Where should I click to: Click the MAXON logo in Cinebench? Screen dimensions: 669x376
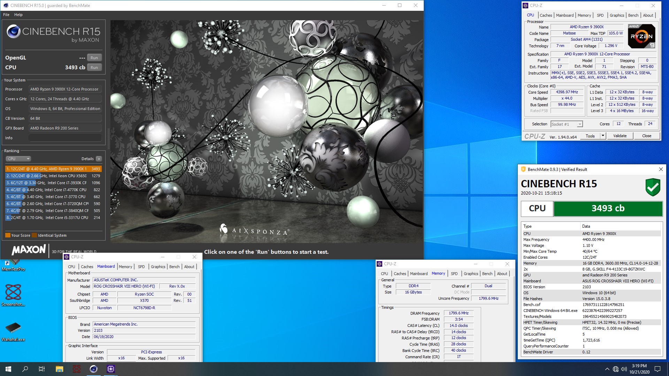(29, 250)
